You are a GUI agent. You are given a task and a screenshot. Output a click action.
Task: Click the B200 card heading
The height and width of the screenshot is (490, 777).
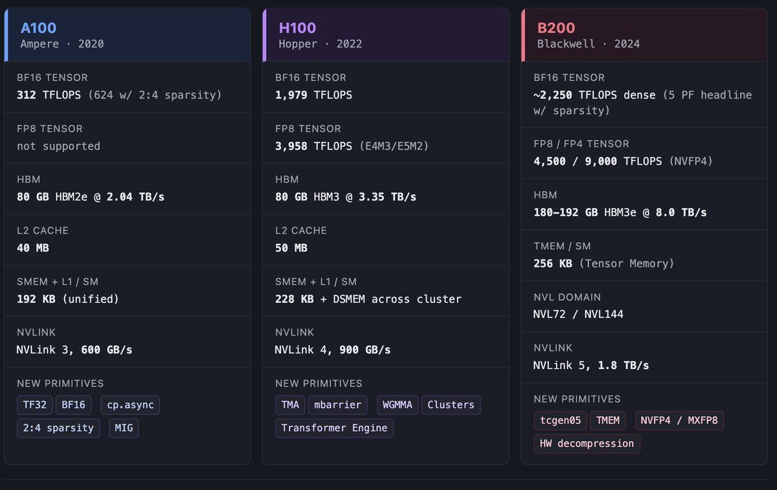[556, 28]
